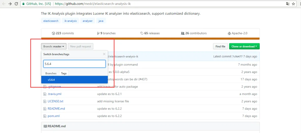Open commit "add travis ci for auto package"
Screen dimensions: 301x133
coord(117,86)
